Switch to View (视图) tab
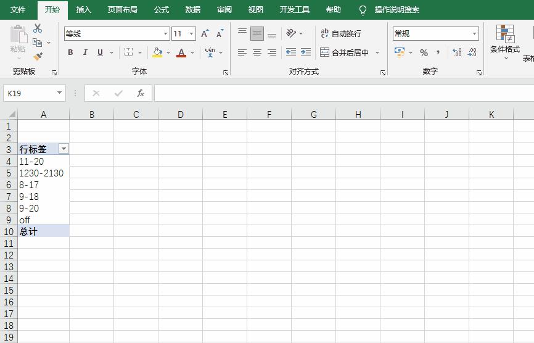 (x=256, y=9)
